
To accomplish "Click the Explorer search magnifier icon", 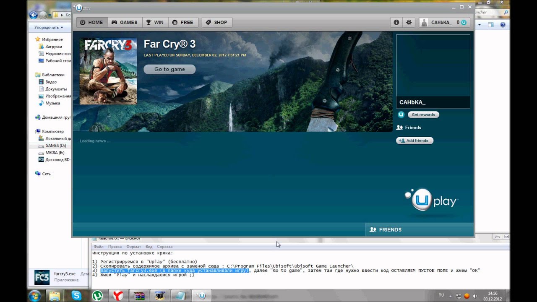I will (x=506, y=13).
